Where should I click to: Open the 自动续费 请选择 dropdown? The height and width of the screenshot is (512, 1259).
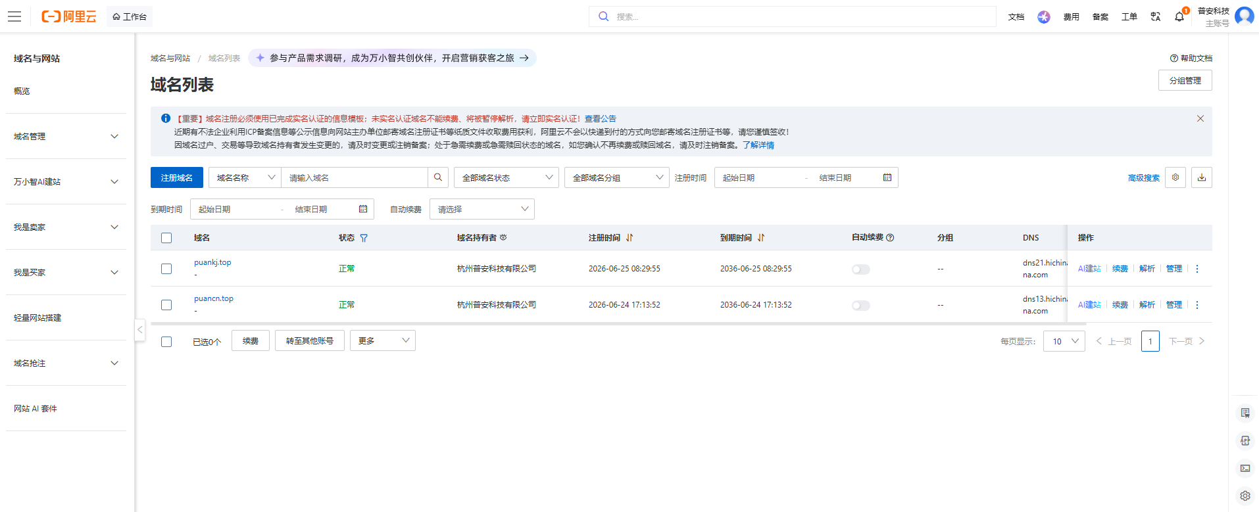(x=482, y=209)
